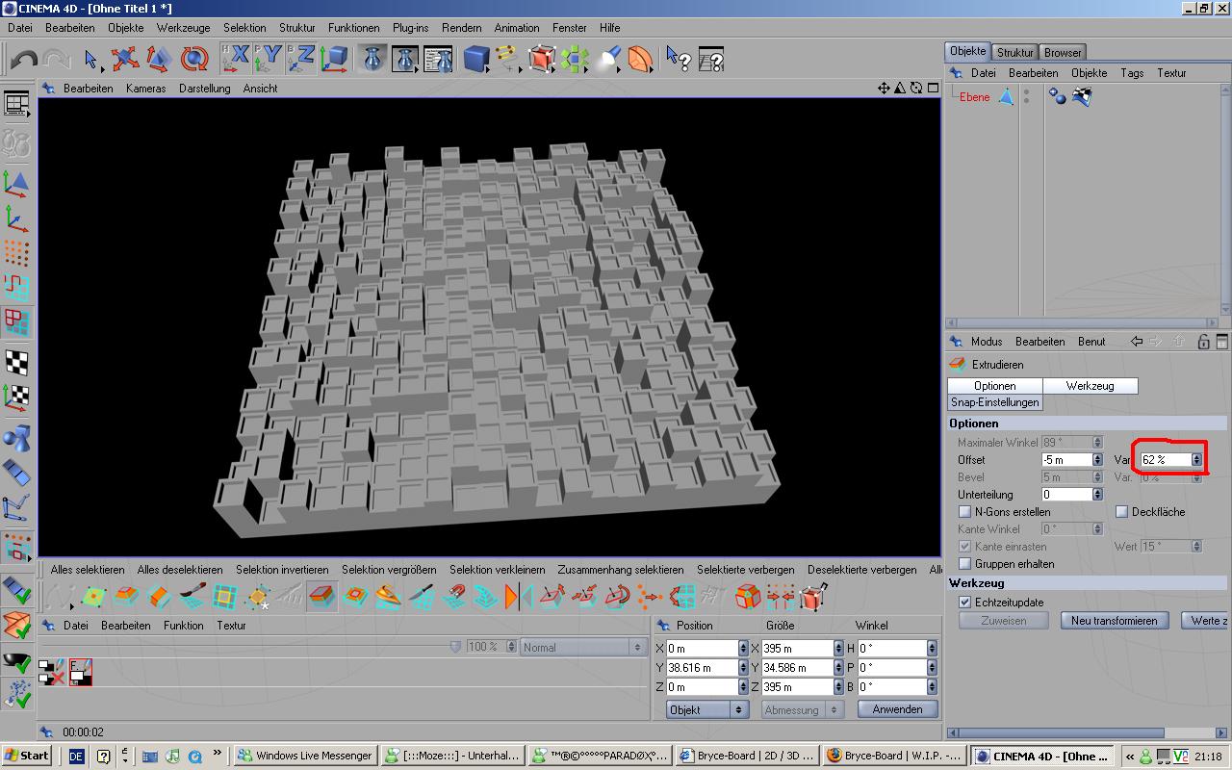1232x770 pixels.
Task: Click the Offset value stepper arrows
Action: (1097, 460)
